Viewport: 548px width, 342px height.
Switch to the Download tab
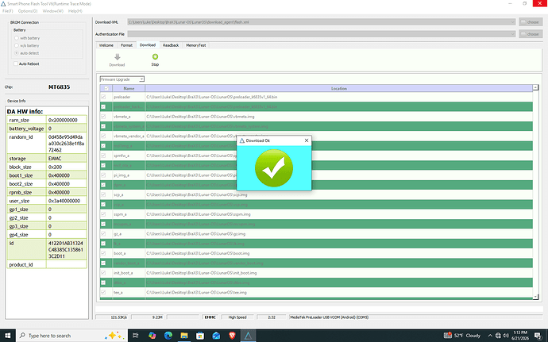[148, 45]
